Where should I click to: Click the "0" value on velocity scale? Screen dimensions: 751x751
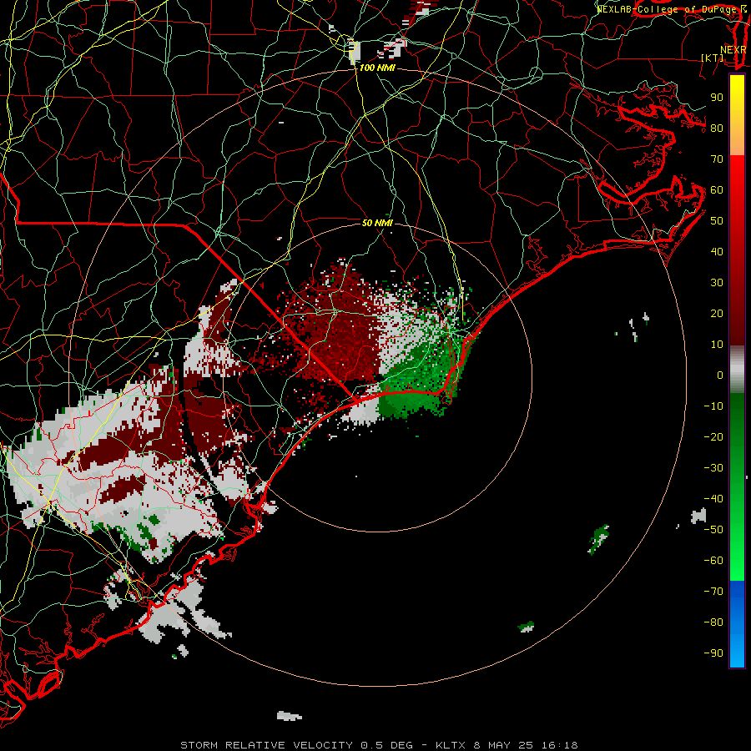[720, 375]
